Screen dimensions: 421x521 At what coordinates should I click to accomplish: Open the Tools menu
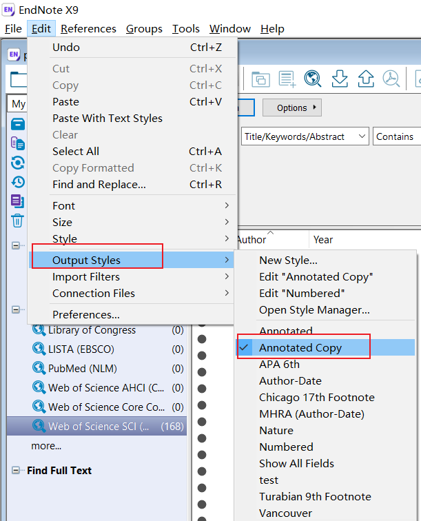click(x=186, y=29)
